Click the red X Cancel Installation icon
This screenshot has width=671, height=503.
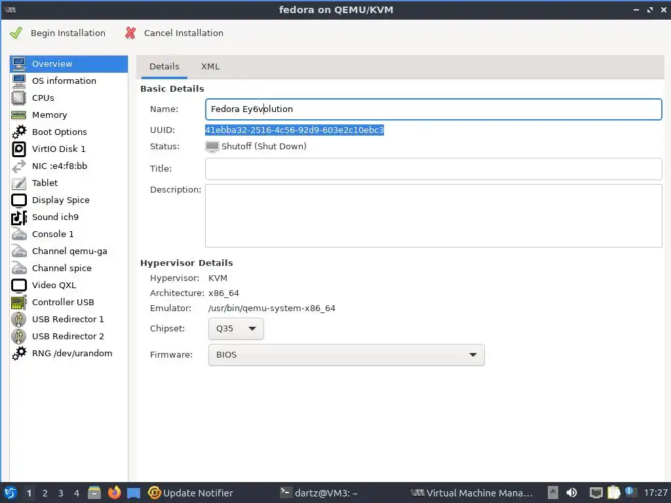pos(130,33)
